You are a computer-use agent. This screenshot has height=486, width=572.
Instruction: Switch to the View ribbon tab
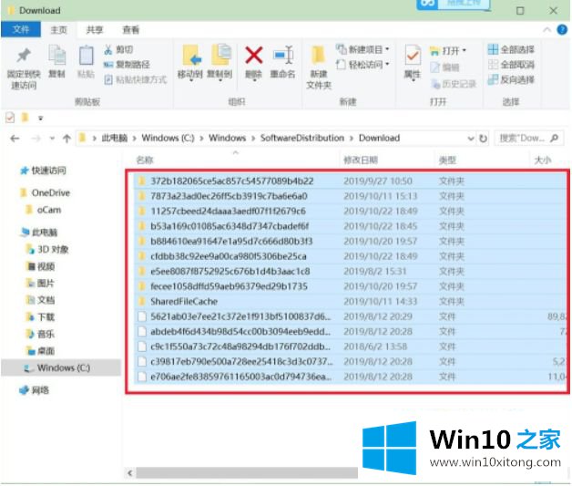pyautogui.click(x=130, y=29)
